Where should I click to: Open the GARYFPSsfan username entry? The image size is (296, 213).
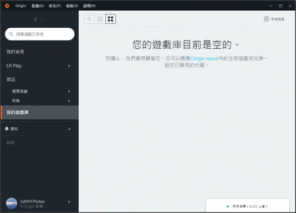(x=33, y=201)
